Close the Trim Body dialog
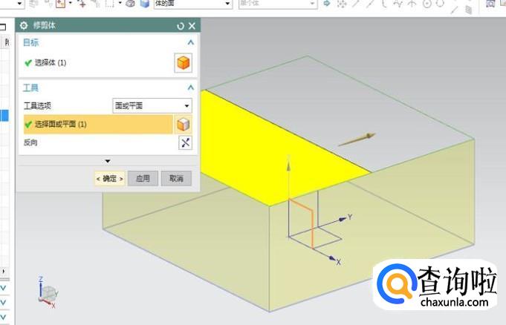The height and width of the screenshot is (325, 506). pos(192,26)
